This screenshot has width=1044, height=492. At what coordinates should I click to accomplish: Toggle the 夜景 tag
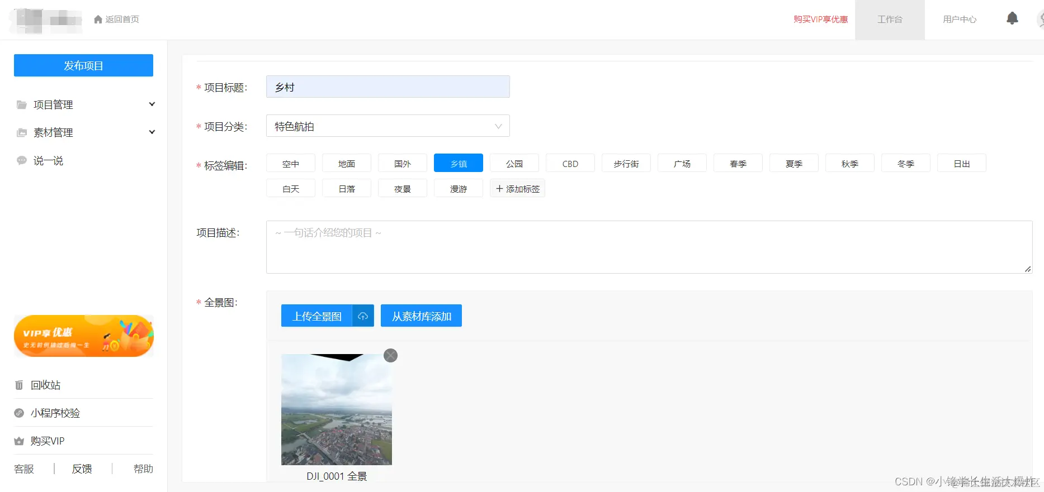403,188
